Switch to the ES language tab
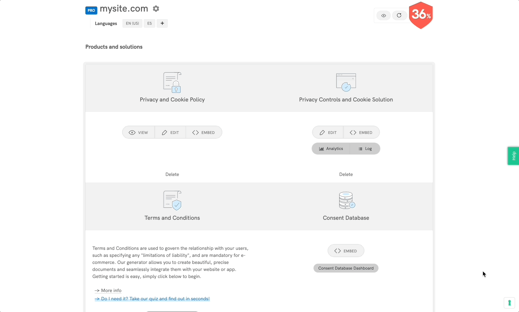519x312 pixels. 150,23
